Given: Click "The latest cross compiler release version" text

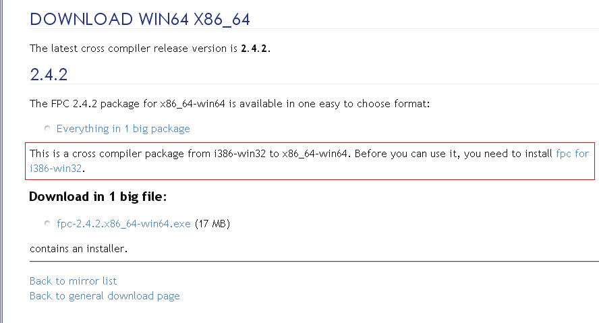Looking at the screenshot, I should tap(128, 49).
